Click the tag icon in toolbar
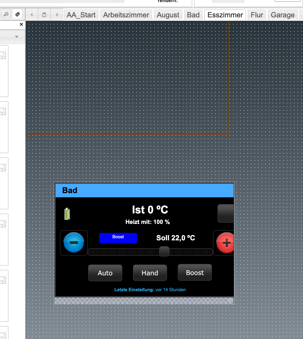Image resolution: width=303 pixels, height=339 pixels. click(18, 14)
